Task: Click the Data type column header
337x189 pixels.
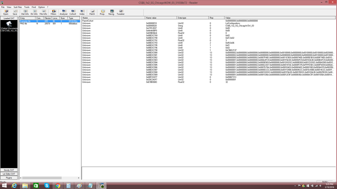Action: click(193, 18)
